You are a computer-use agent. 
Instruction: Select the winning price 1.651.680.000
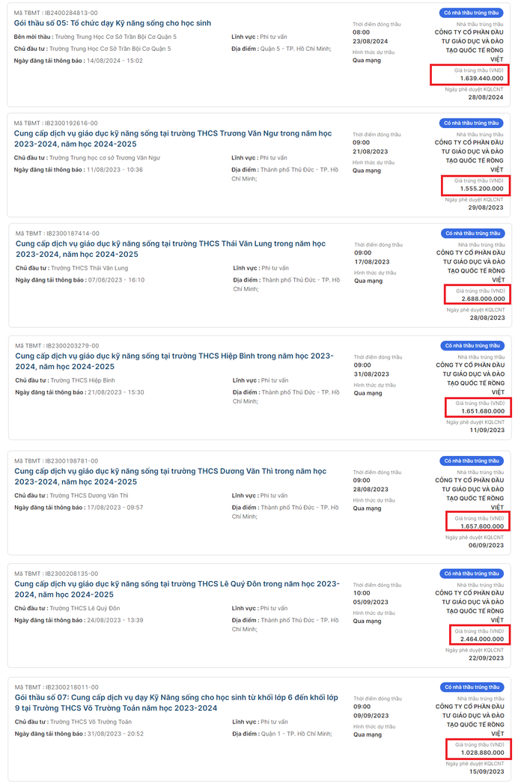point(483,411)
